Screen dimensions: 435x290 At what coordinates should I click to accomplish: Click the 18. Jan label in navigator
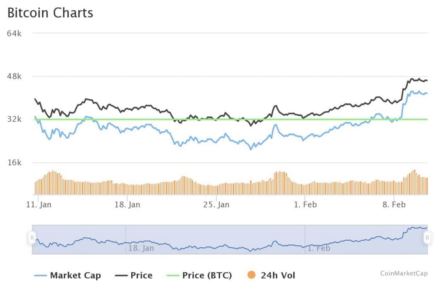pyautogui.click(x=141, y=248)
